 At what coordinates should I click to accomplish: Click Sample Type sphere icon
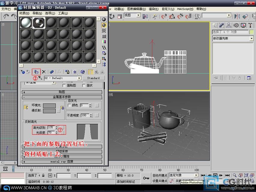[x=104, y=19]
